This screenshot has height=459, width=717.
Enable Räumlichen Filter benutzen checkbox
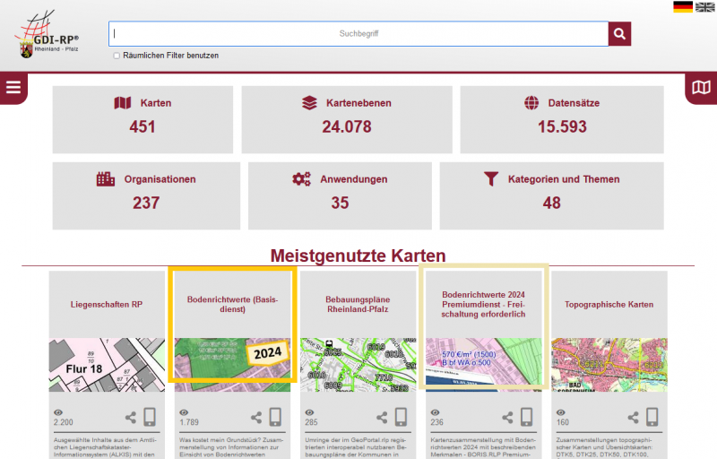(117, 56)
